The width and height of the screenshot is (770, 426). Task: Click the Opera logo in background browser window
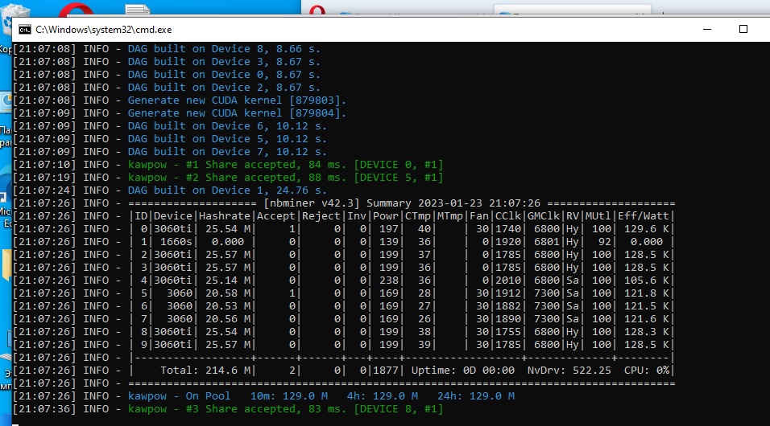319,10
